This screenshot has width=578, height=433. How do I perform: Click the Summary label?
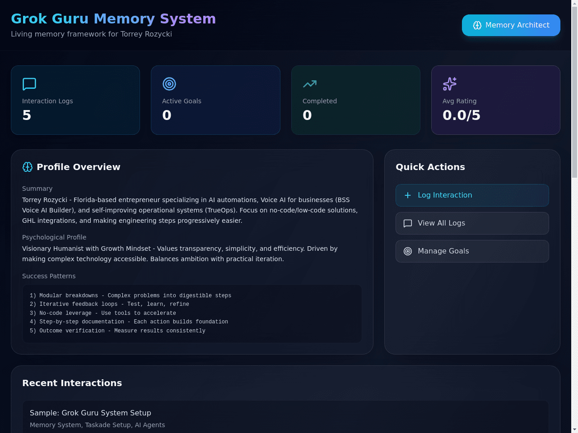[37, 189]
